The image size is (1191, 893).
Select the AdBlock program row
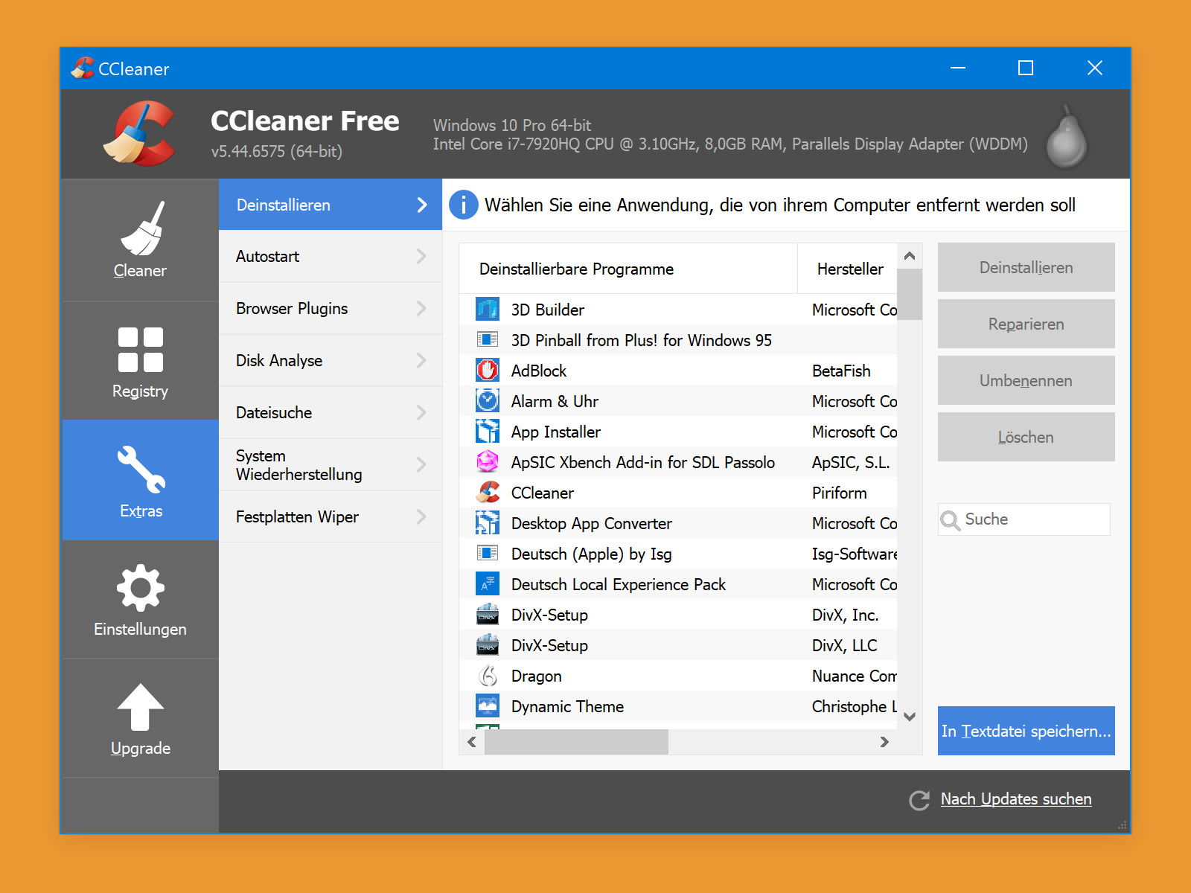678,370
